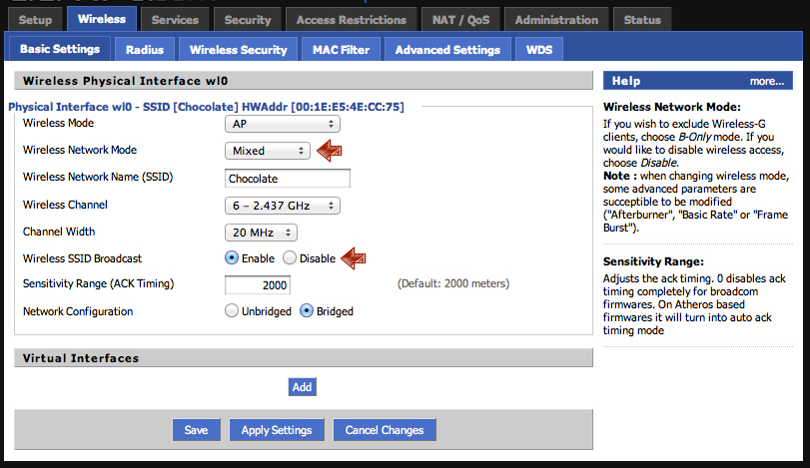Viewport: 810px width, 468px height.
Task: Enable Wireless SSID Broadcast radio button
Action: tap(232, 257)
